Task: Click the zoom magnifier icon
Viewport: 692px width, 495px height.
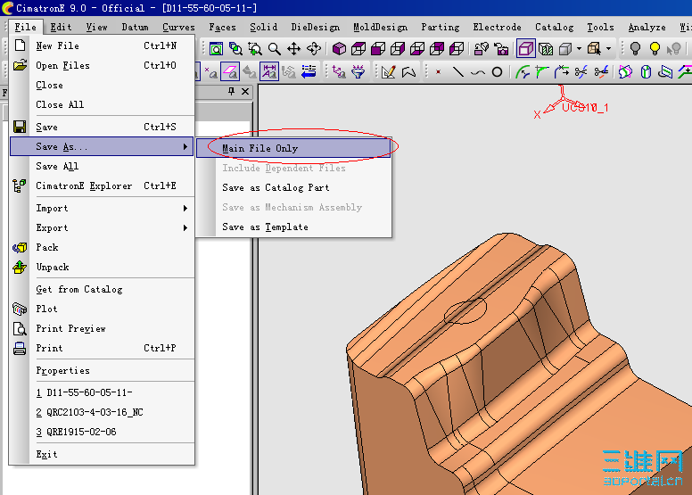Action: (274, 48)
